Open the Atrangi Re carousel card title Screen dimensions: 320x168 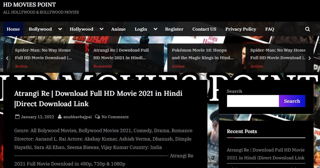coord(121,54)
